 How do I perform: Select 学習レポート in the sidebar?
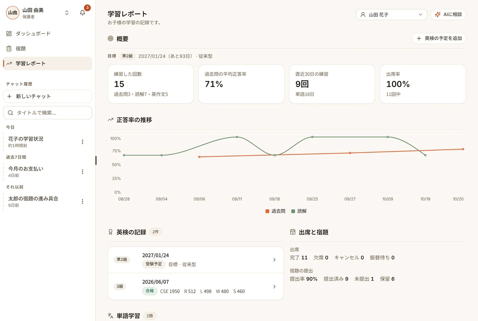47,63
